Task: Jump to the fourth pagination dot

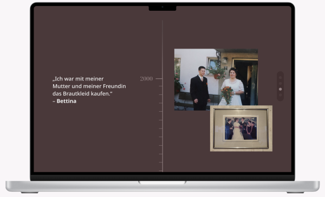Action: point(280,95)
